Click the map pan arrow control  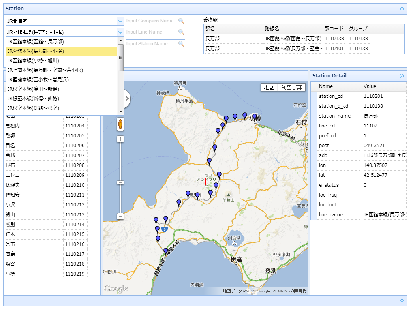(126, 99)
